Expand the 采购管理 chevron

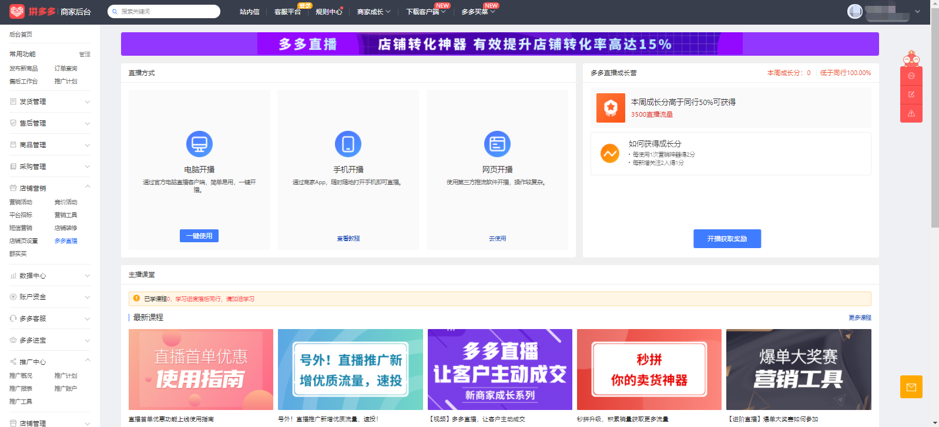[x=88, y=167]
